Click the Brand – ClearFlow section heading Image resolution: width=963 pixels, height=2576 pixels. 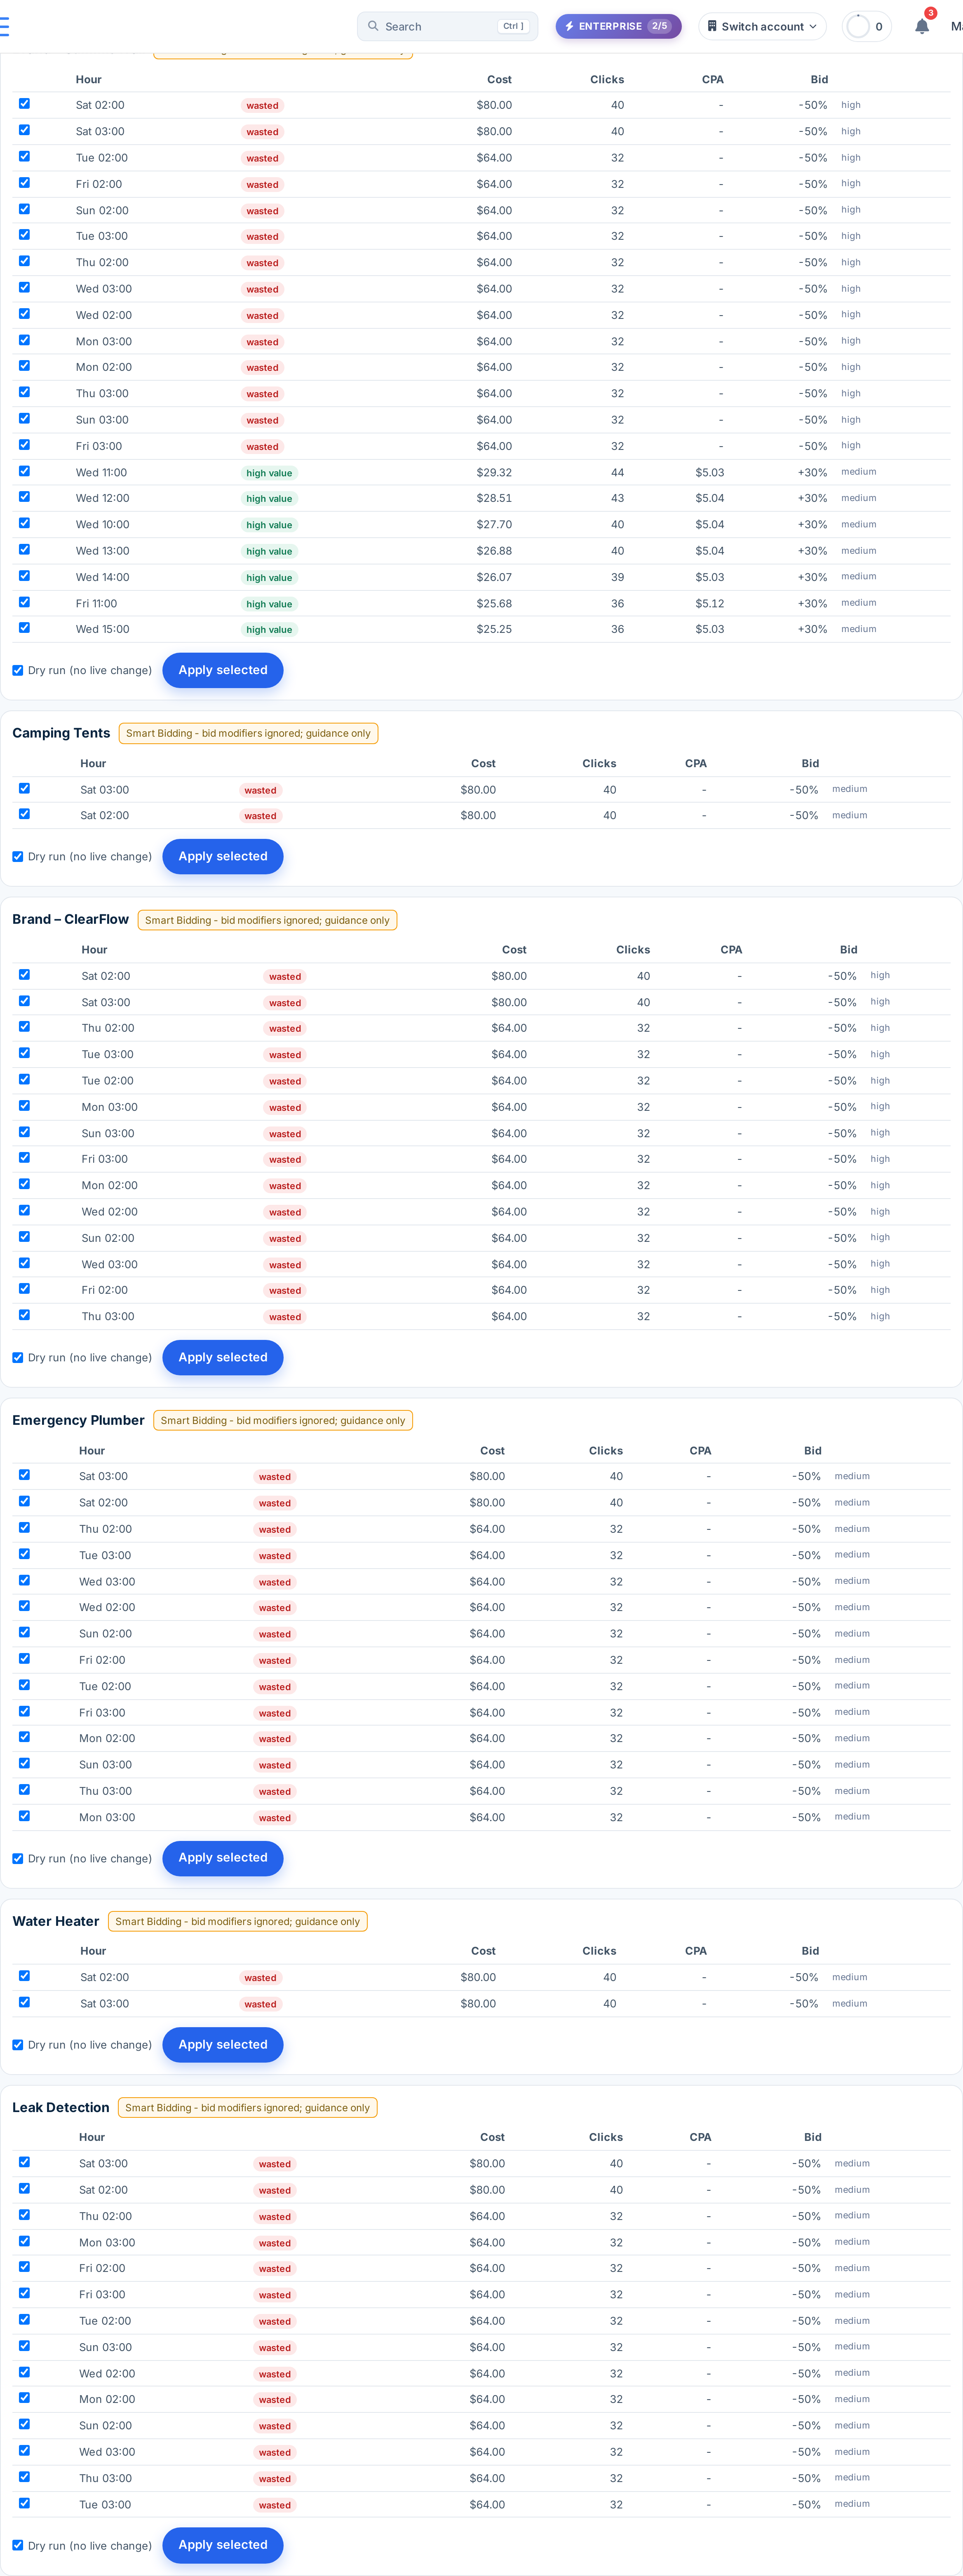point(70,919)
